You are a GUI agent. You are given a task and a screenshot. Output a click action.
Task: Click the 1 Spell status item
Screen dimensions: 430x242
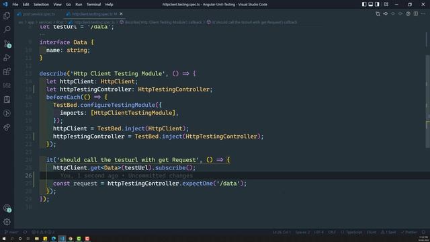tap(388, 232)
